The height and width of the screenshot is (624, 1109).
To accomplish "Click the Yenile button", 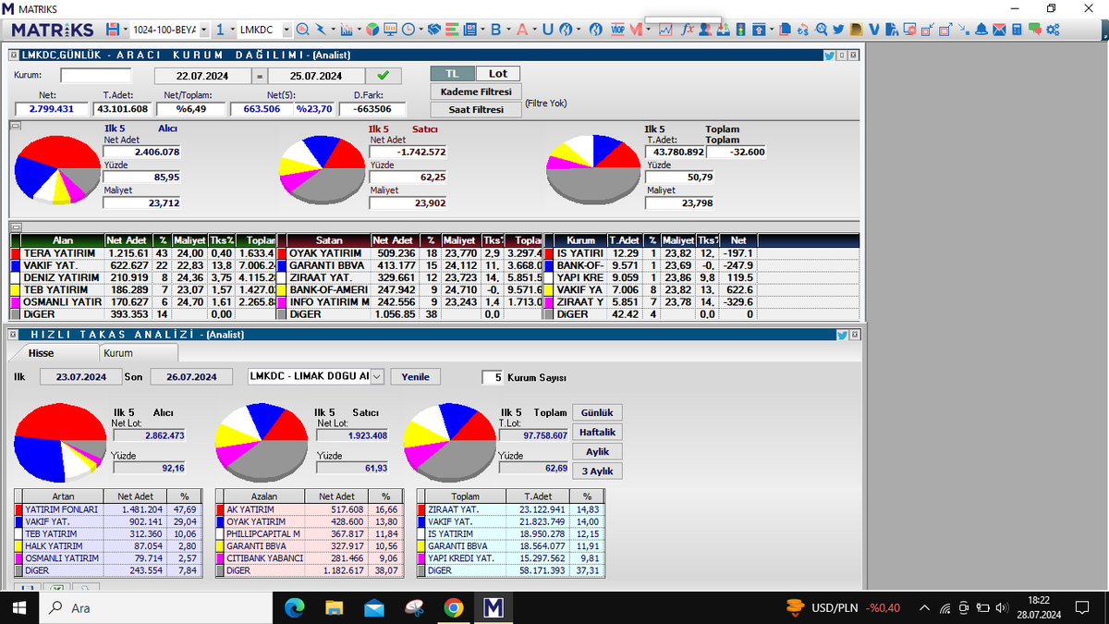I will (x=416, y=376).
